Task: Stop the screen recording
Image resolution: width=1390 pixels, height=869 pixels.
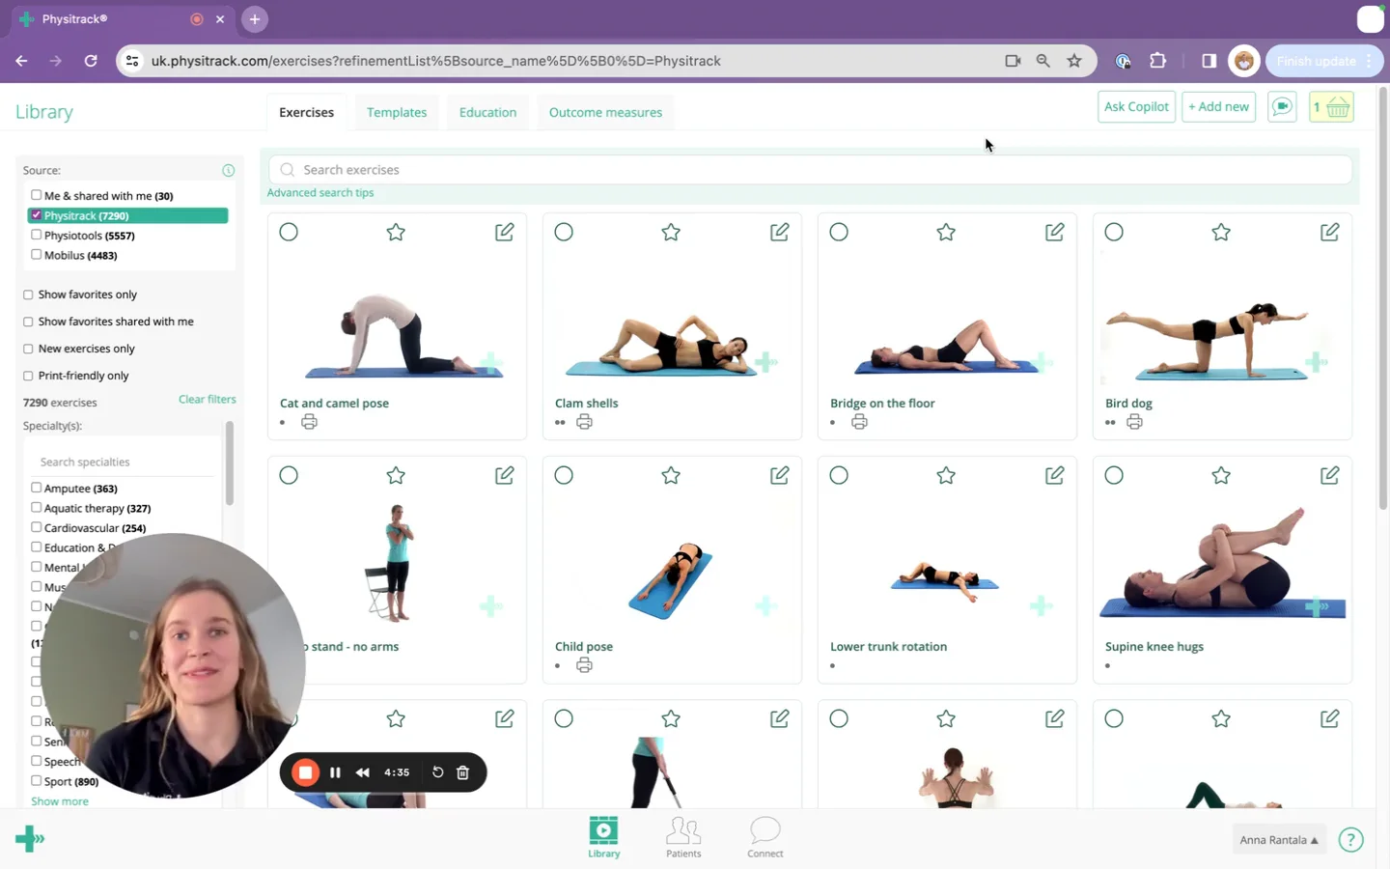Action: 305,772
